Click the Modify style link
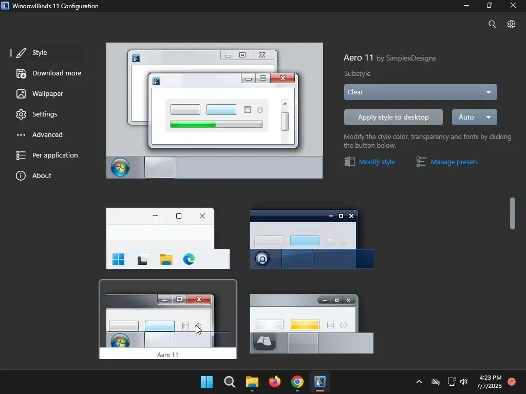 click(x=377, y=162)
